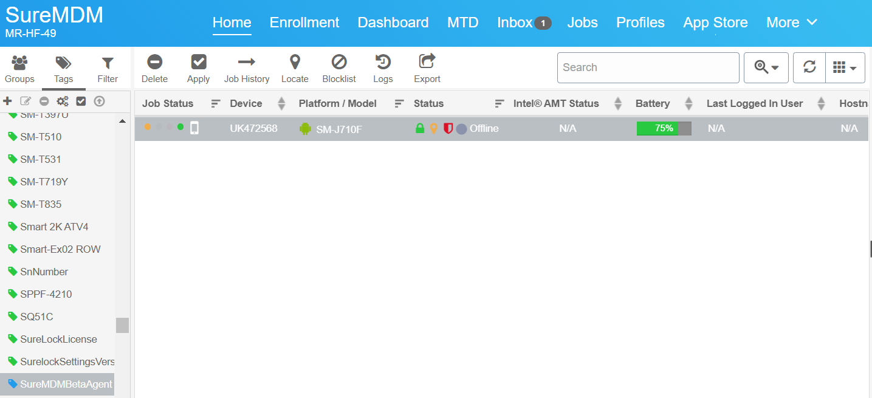Open the advanced search dropdown
Image resolution: width=872 pixels, height=398 pixels.
click(x=766, y=67)
